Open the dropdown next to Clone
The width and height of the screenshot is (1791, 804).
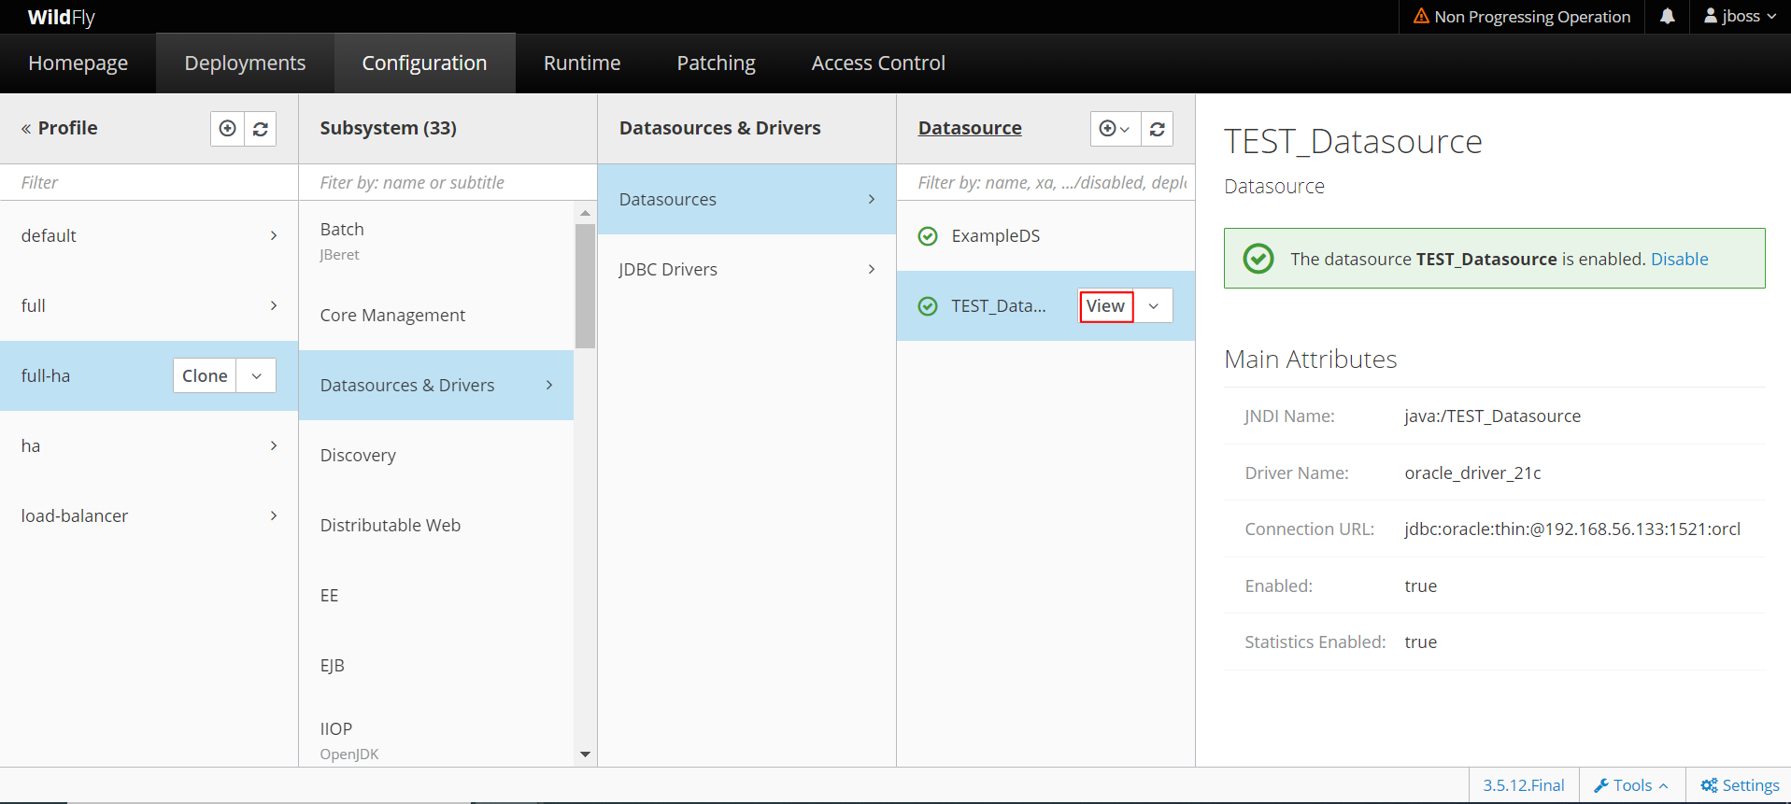pyautogui.click(x=257, y=375)
